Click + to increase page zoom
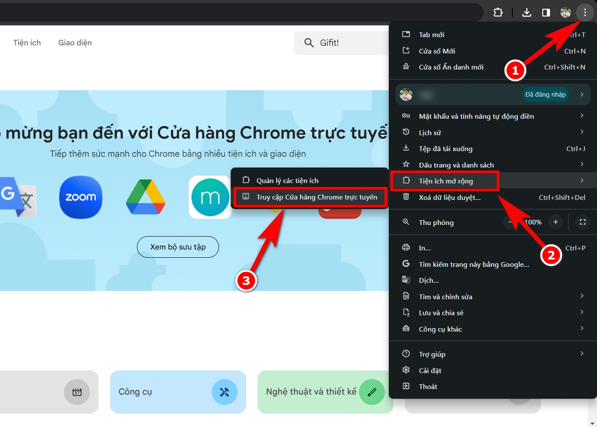 pyautogui.click(x=556, y=221)
